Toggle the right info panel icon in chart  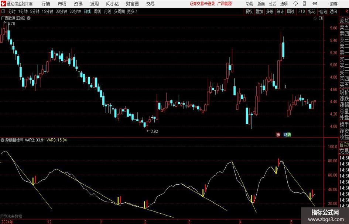(x=321, y=18)
